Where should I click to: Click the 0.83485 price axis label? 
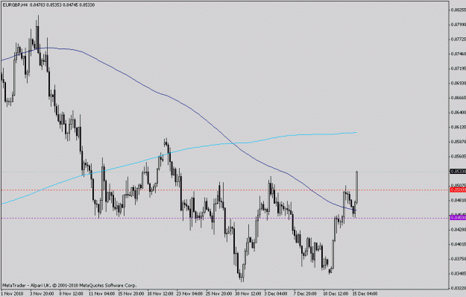pos(459,273)
